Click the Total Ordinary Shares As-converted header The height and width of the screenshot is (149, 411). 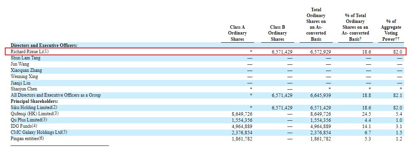(316, 24)
